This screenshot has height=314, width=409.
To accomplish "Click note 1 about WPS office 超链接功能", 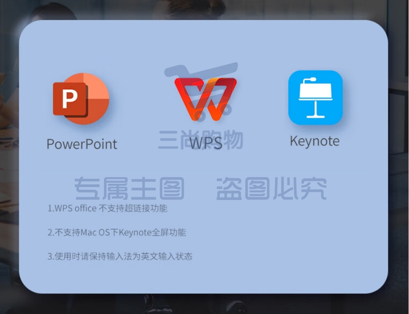I will click(107, 208).
